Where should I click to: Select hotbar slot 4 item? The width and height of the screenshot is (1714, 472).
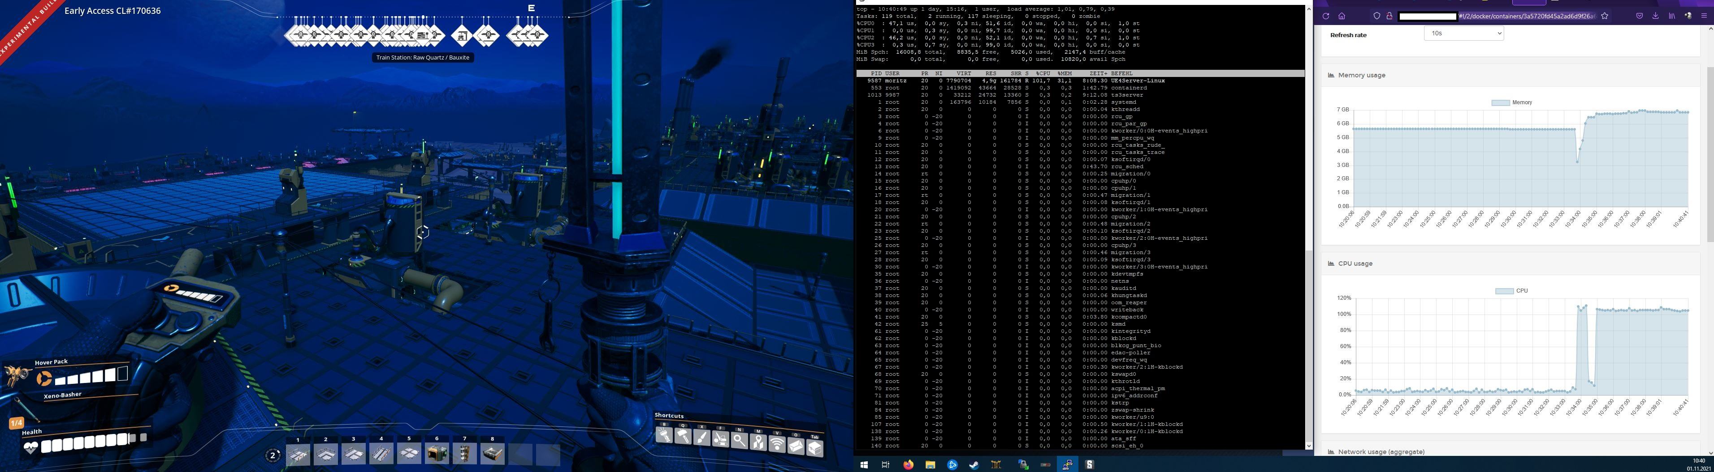coord(382,454)
